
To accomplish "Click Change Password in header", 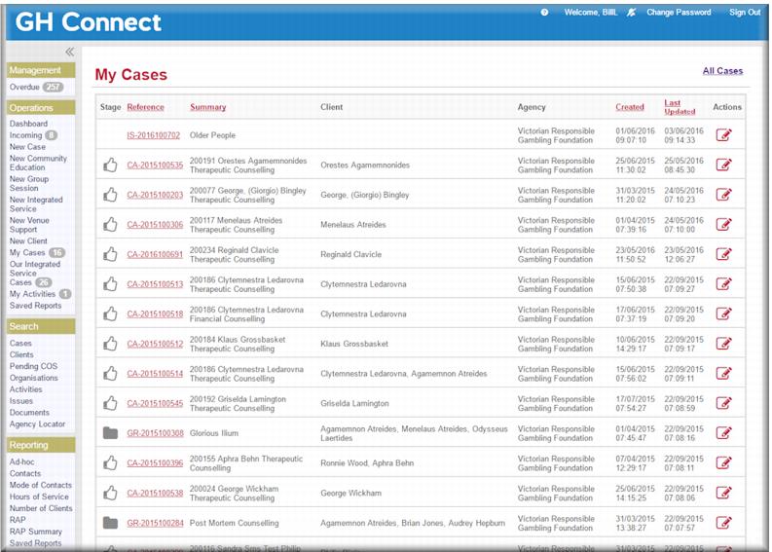I will pyautogui.click(x=679, y=13).
